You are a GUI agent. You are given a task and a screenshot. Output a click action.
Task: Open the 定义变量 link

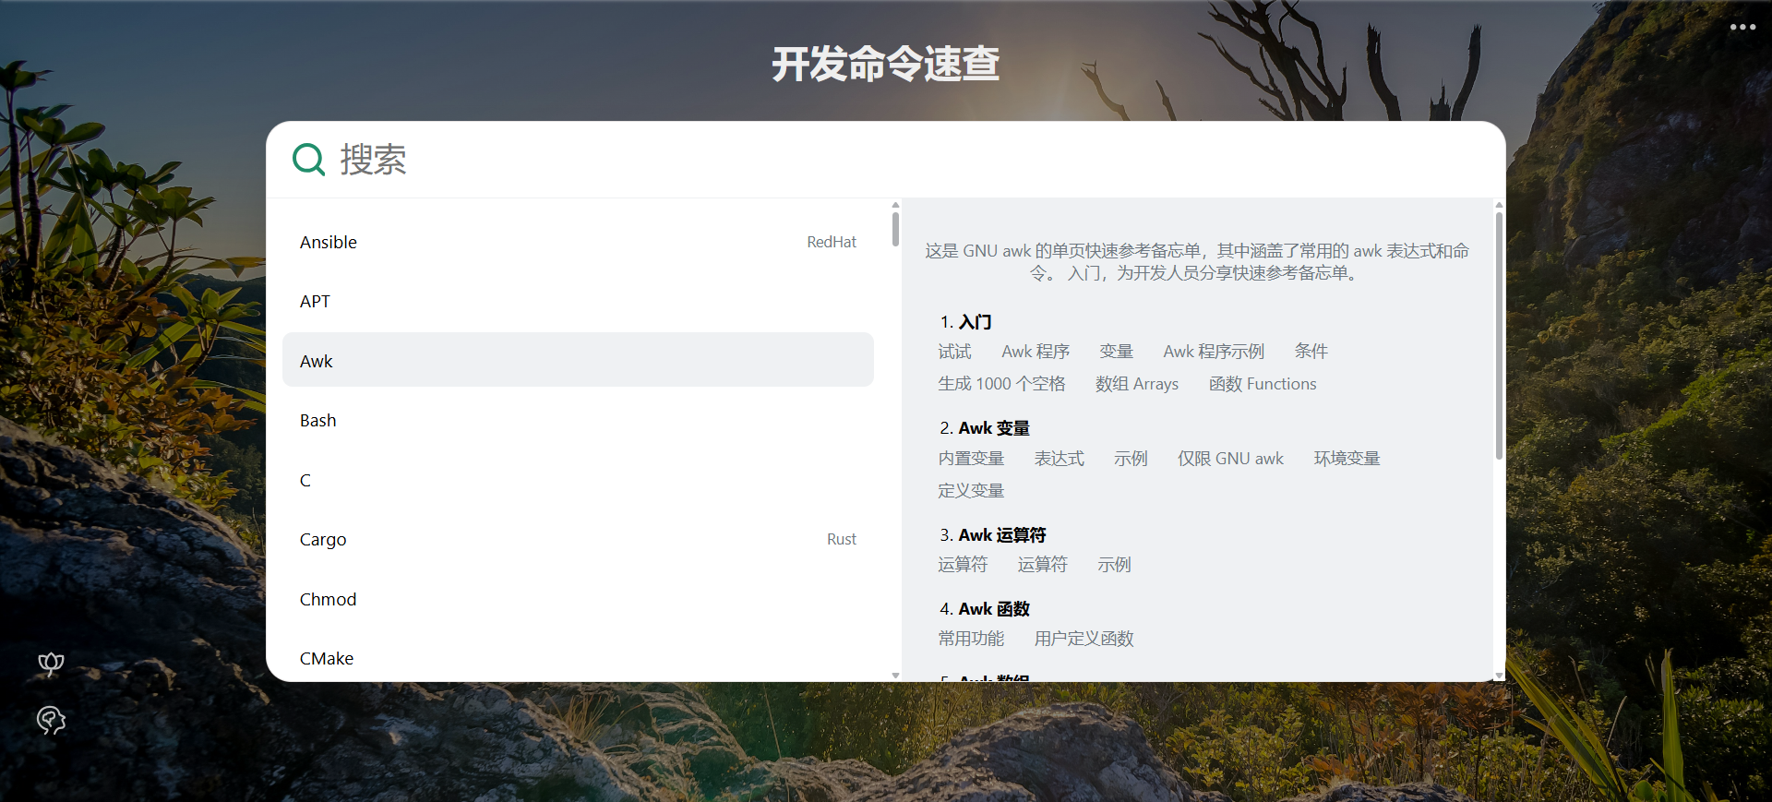pyautogui.click(x=971, y=491)
